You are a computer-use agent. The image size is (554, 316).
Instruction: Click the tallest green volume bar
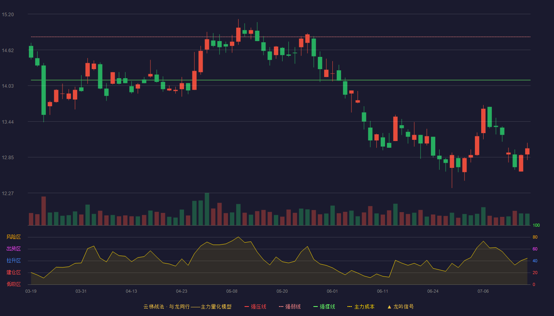[207, 209]
